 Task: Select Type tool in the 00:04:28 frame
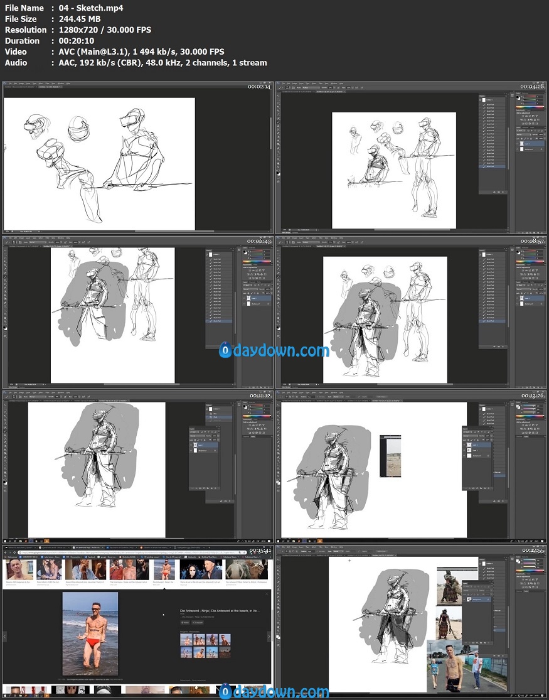tap(279, 152)
